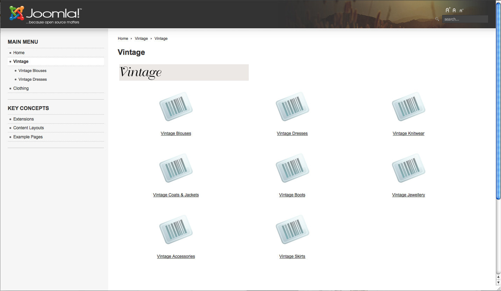Open Extensions under Key Concepts
501x291 pixels.
[23, 119]
